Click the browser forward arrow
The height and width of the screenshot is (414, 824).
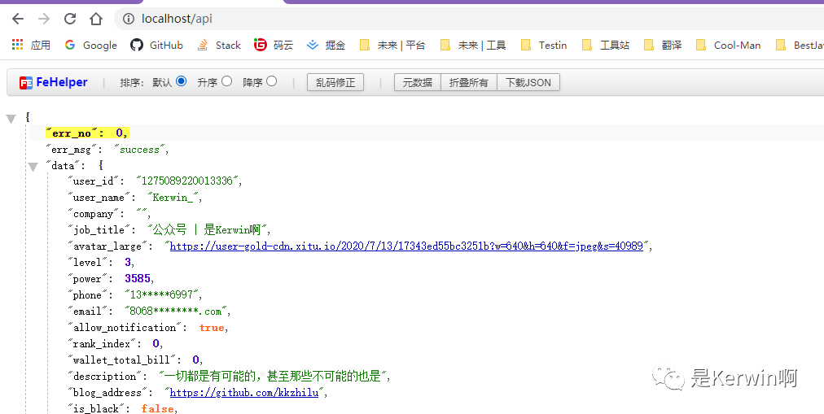44,19
